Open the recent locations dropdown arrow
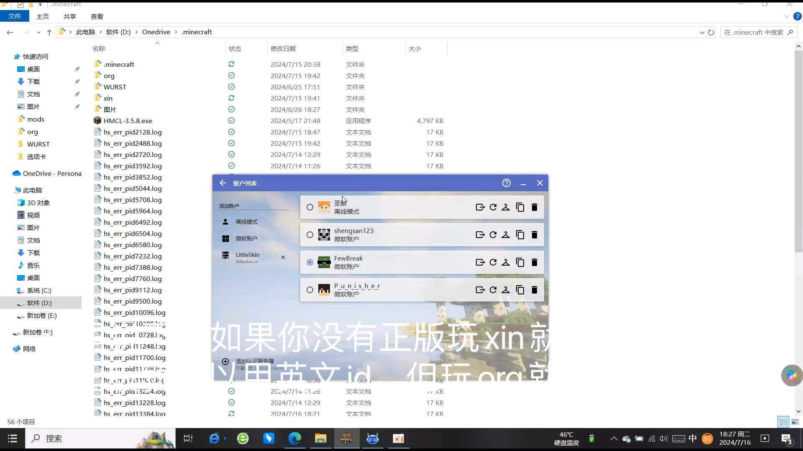 point(38,32)
